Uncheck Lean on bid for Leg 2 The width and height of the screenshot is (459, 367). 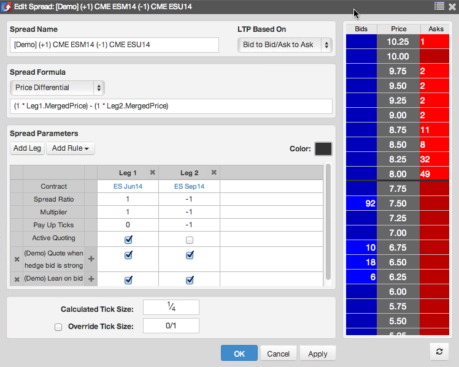pyautogui.click(x=190, y=280)
